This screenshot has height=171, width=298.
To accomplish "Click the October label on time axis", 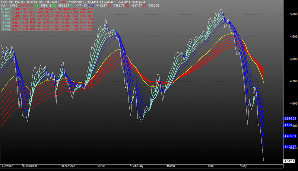I will point(7,166).
